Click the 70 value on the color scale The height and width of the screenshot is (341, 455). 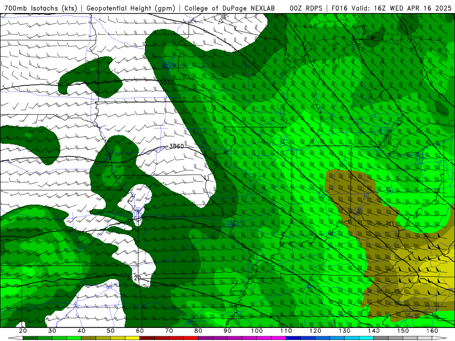pos(169,331)
